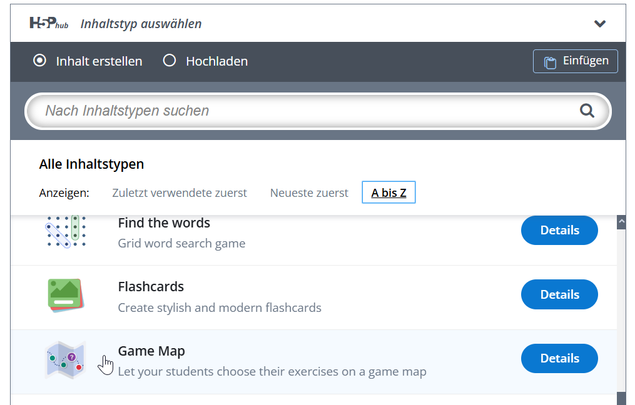Open Details for Game Map
The height and width of the screenshot is (405, 635).
click(x=559, y=358)
